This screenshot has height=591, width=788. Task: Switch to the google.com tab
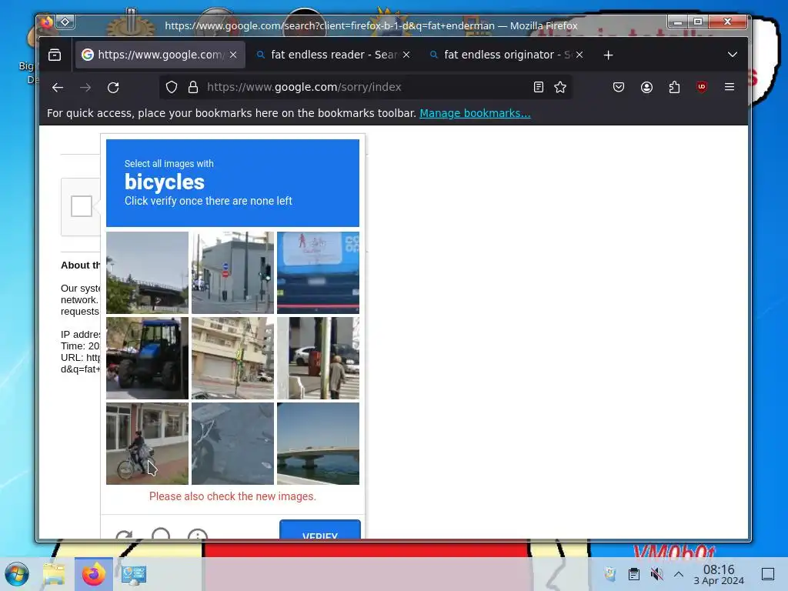[160, 55]
